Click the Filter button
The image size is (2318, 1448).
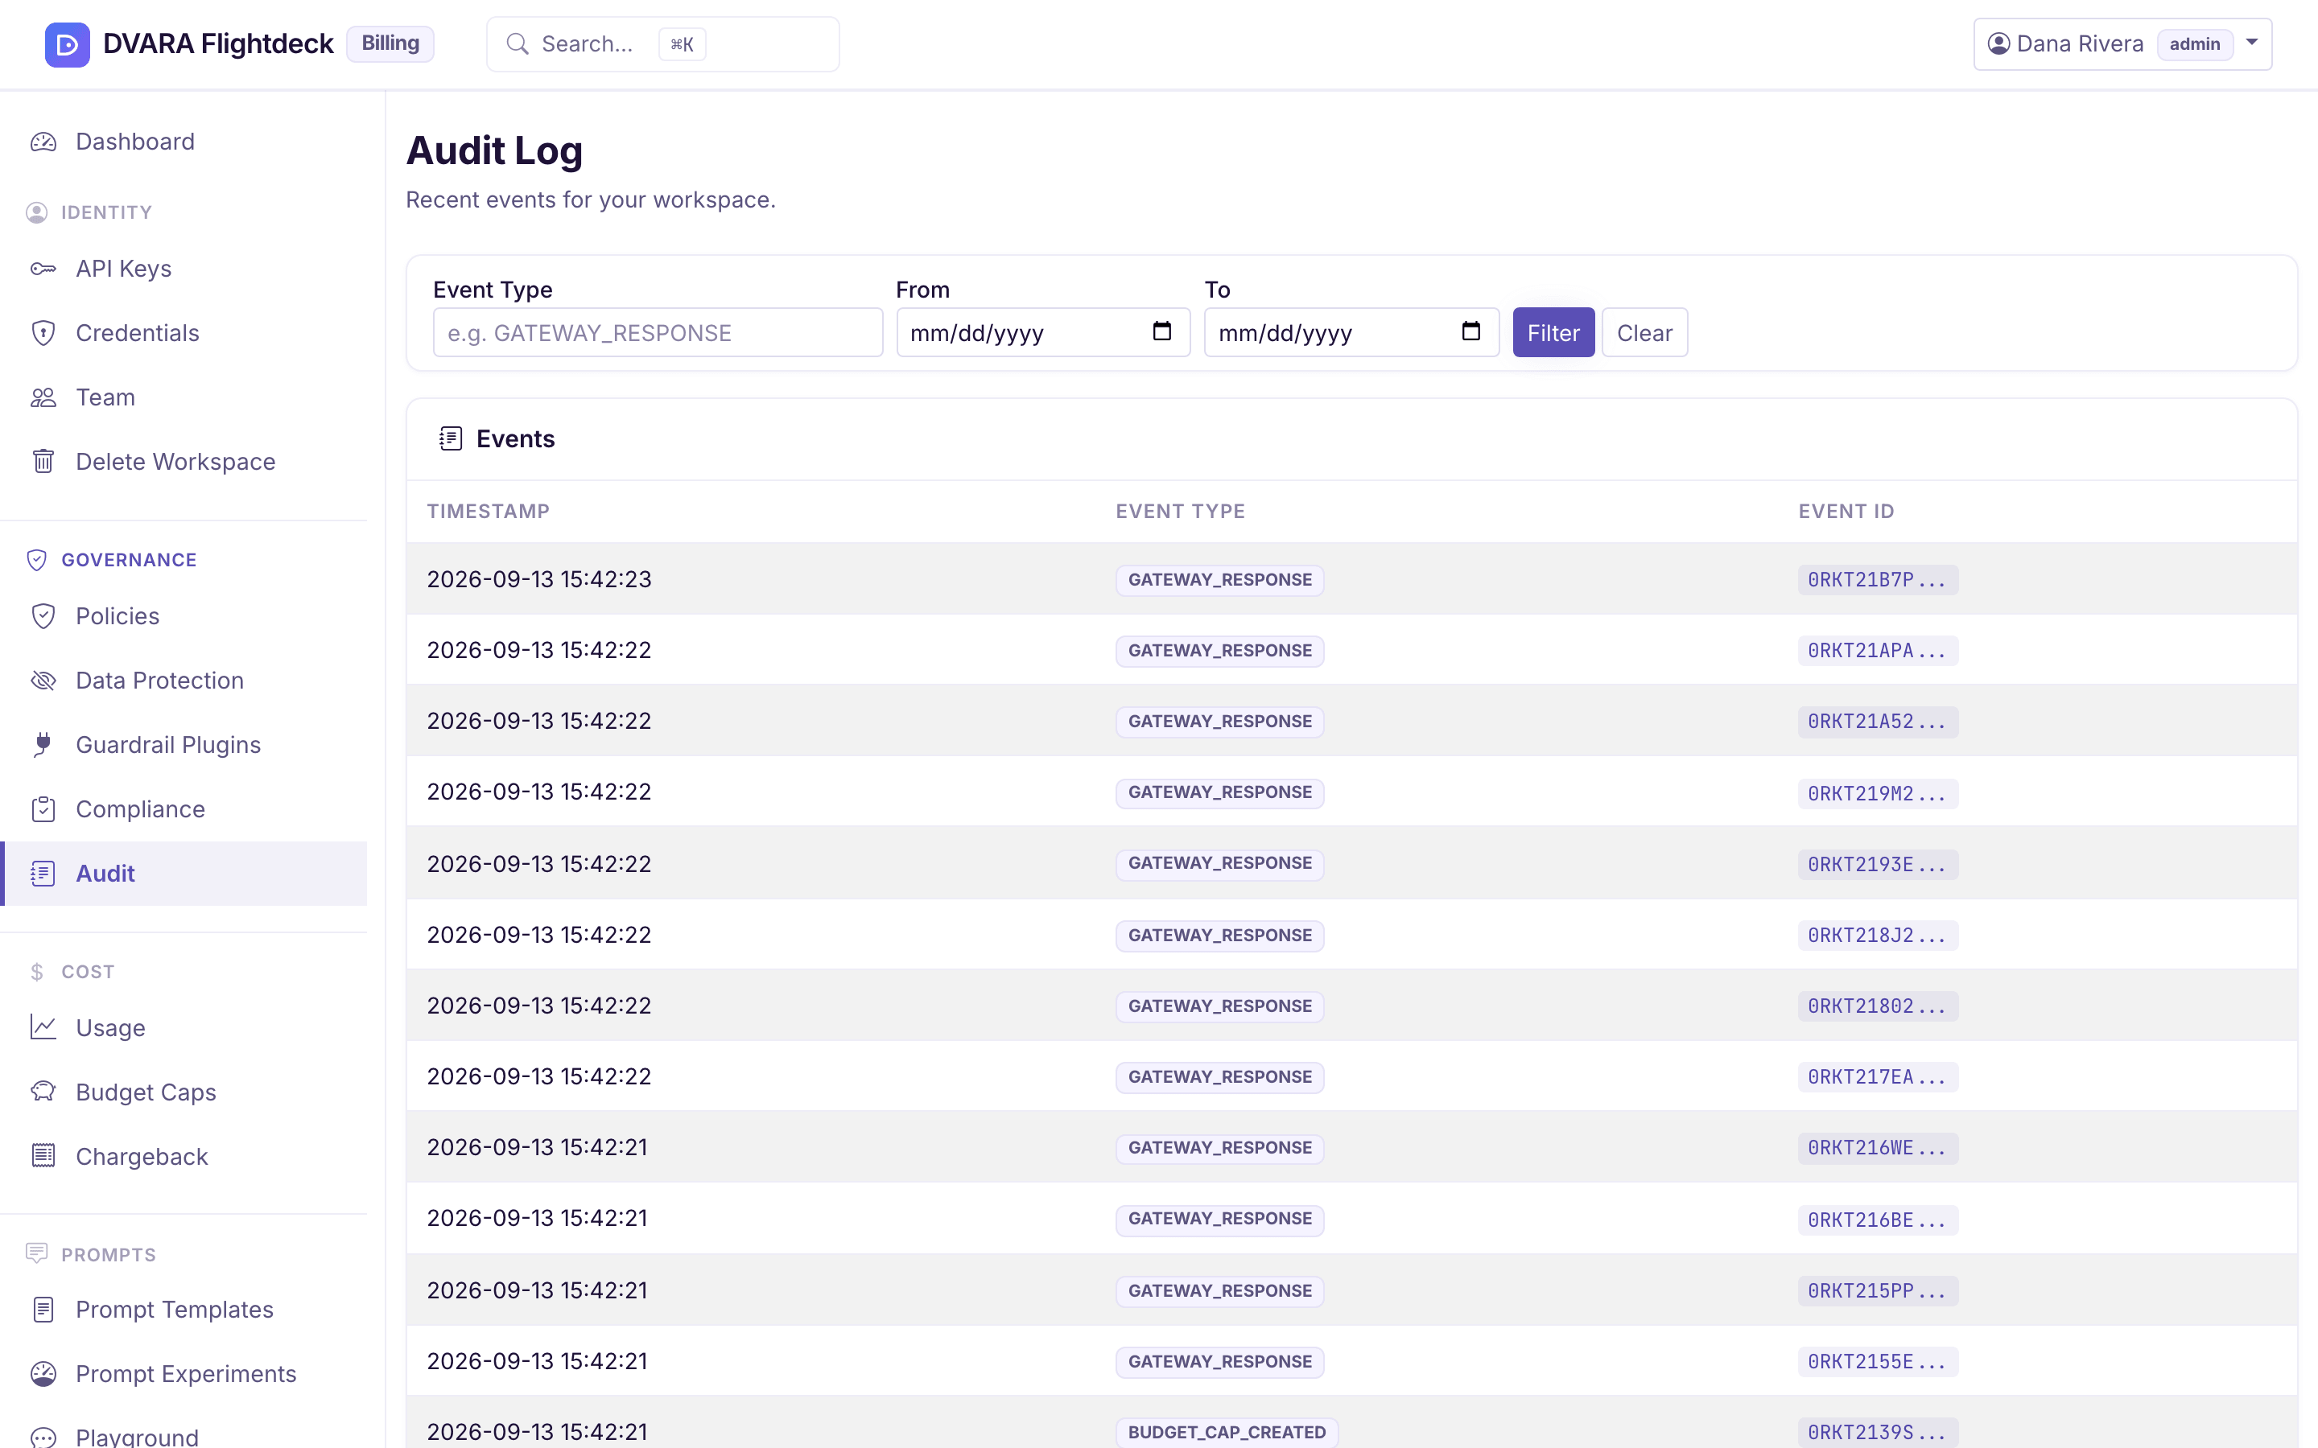tap(1553, 332)
